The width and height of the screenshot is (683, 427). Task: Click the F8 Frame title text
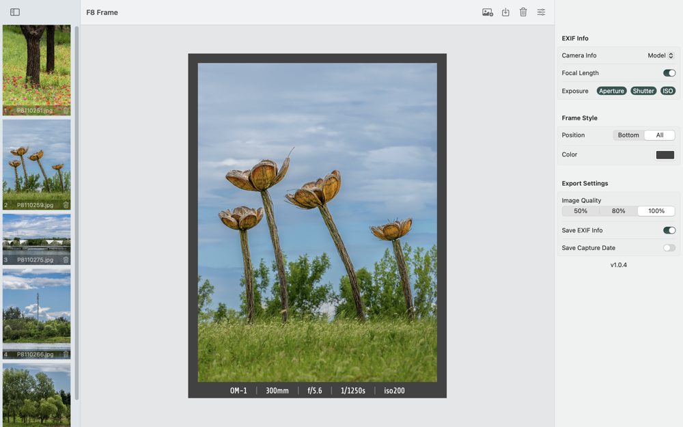click(102, 12)
